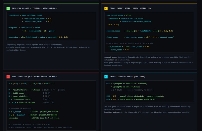Image resolution: width=202 pixels, height=131 pixels.
Task: Click line "if n_artifacts < 2 and final_score > 0.65:"
Action: 128,46
